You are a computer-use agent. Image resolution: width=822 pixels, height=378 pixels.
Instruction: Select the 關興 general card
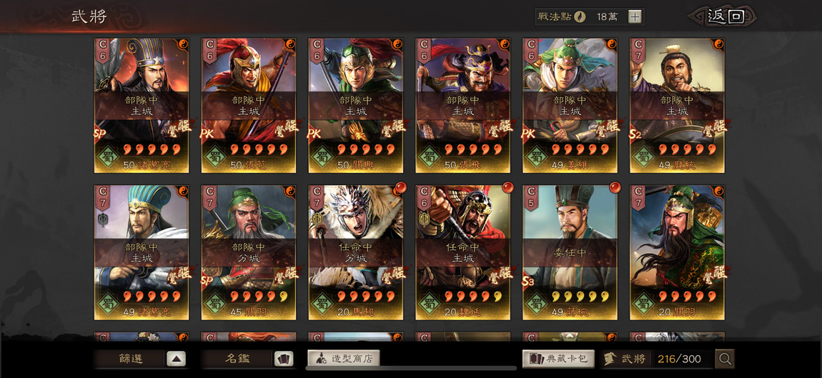point(355,105)
